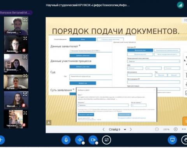Click the speaker audio button

click(x=79, y=140)
